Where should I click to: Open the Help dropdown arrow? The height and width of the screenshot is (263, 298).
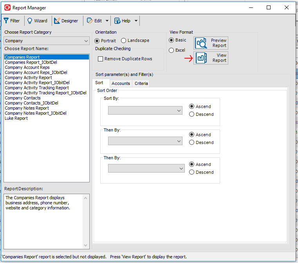coord(136,21)
